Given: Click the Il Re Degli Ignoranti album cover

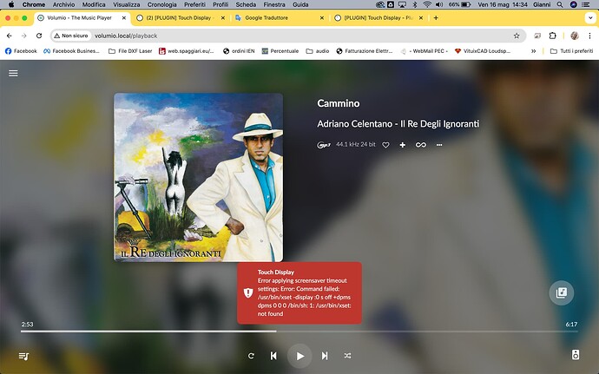Looking at the screenshot, I should coord(198,177).
